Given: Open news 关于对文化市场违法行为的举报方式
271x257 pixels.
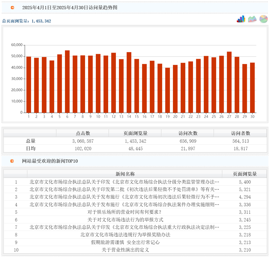Looking at the screenshot, I should [x=125, y=220].
